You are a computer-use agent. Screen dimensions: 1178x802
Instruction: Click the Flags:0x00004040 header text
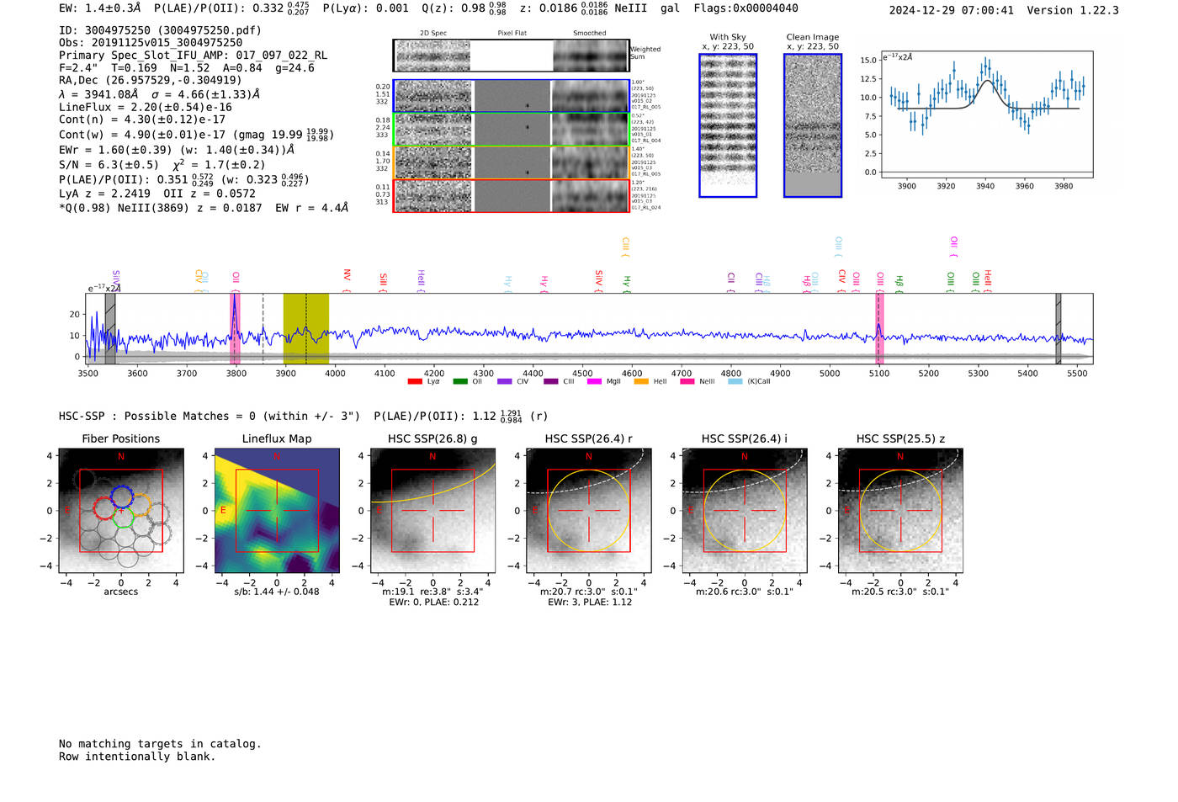746,8
